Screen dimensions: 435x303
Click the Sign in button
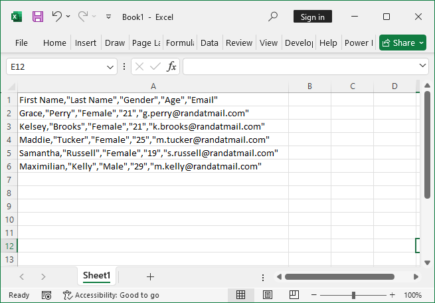[312, 17]
